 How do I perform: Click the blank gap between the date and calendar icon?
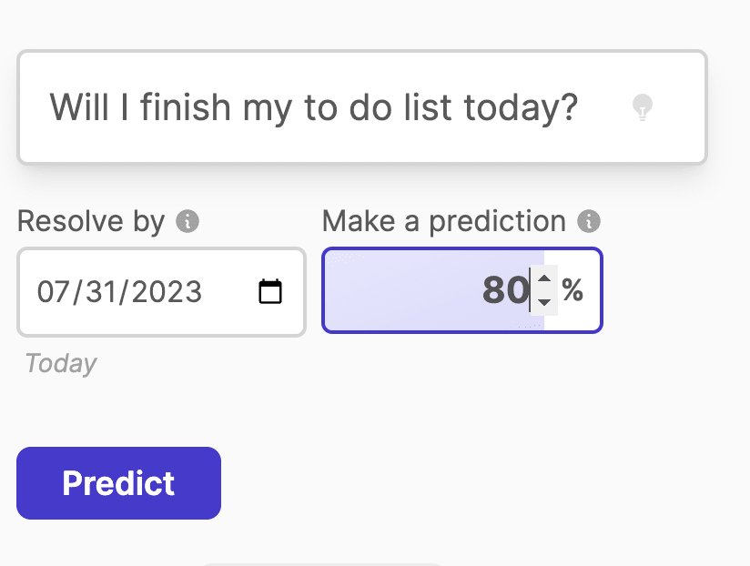(230, 292)
